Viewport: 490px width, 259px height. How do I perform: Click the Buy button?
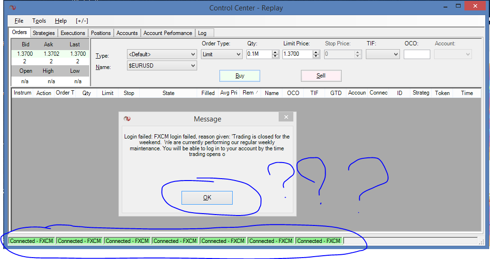240,76
